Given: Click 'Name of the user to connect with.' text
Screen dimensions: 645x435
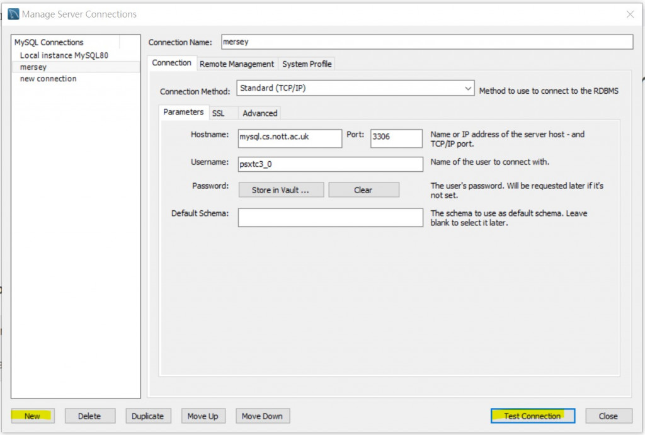Looking at the screenshot, I should point(489,162).
